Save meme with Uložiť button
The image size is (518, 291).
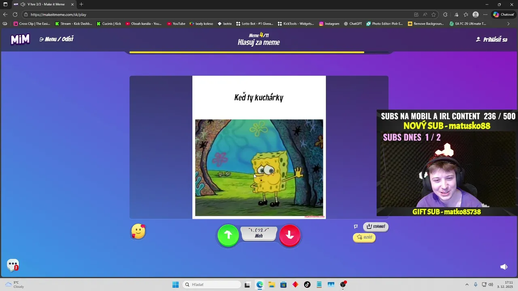tap(364, 237)
